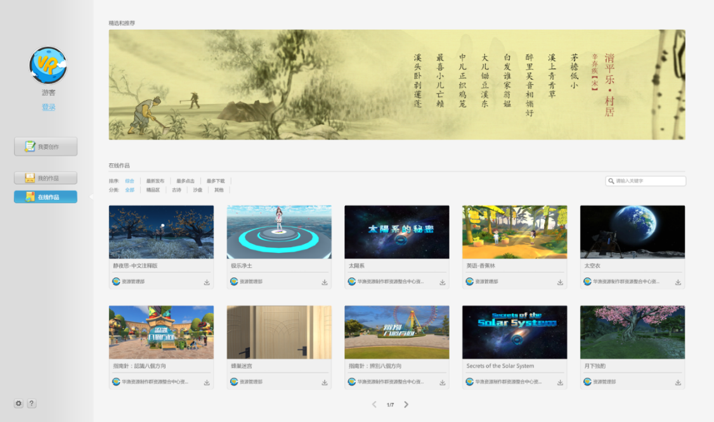The image size is (714, 422).
Task: Click author avatar icon on 英语-香蕉林 card
Action: 469,281
